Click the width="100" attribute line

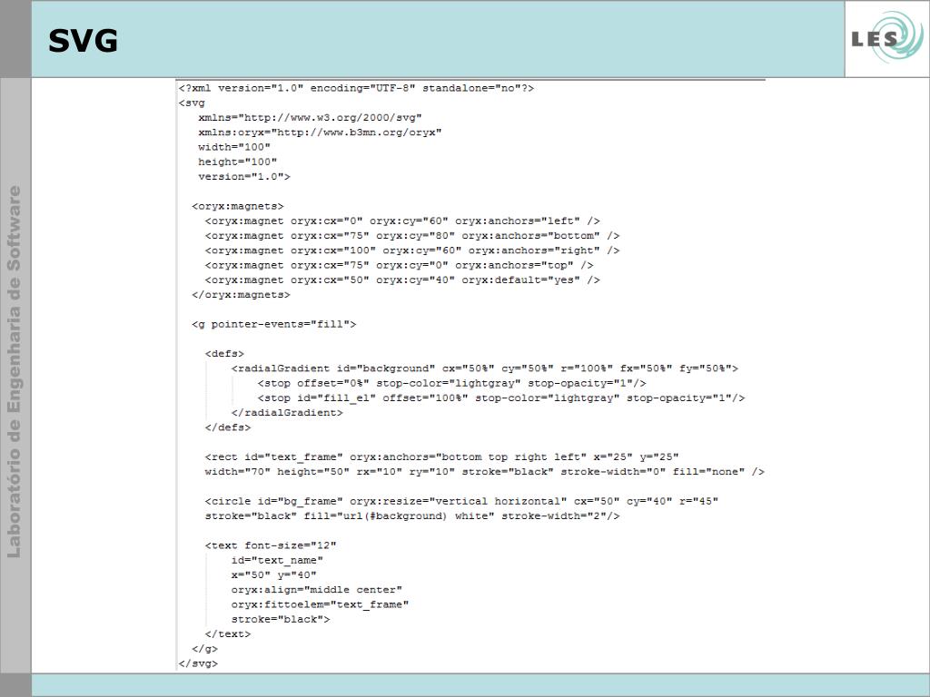tap(234, 147)
